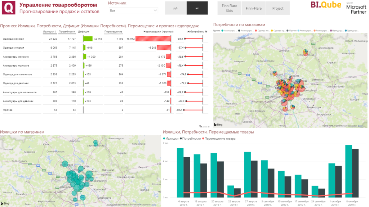Click the Microsoft Partner logo
This screenshot has height=207, width=369.
[x=356, y=8]
